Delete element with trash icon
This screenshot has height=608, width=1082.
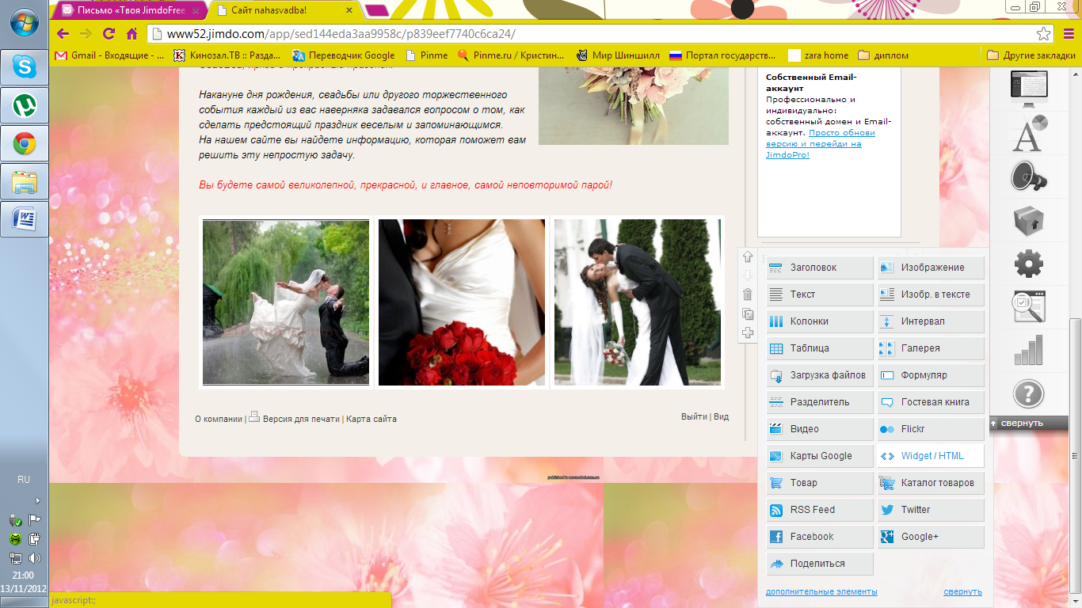tap(747, 294)
